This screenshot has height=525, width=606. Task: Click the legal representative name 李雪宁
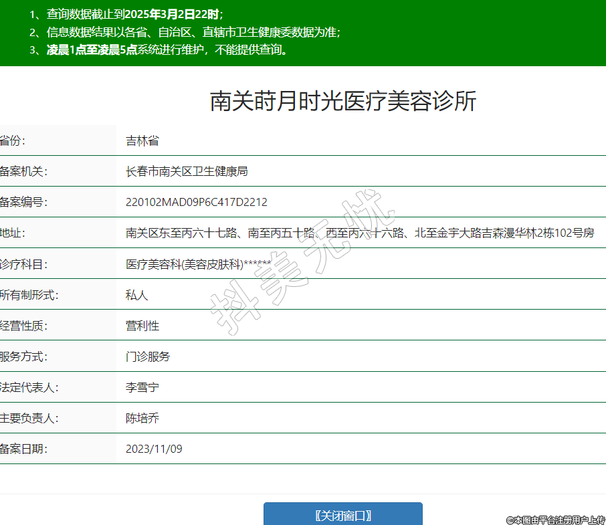[x=142, y=387]
